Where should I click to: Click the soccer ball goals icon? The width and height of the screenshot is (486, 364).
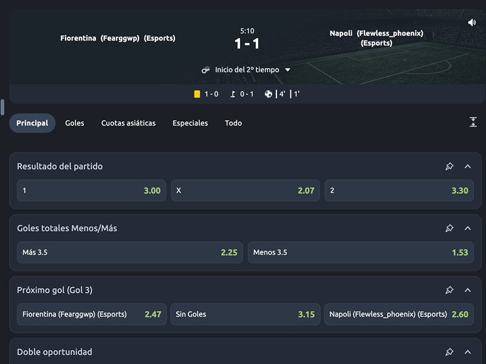pos(269,94)
